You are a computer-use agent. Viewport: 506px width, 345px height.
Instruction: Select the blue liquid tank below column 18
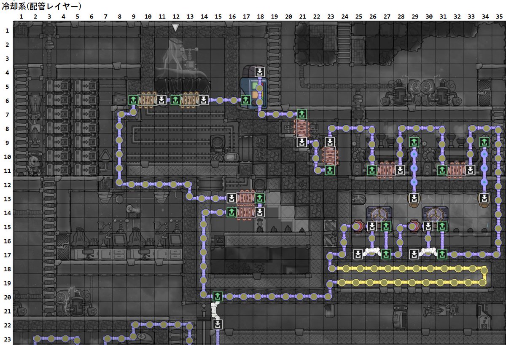(253, 89)
